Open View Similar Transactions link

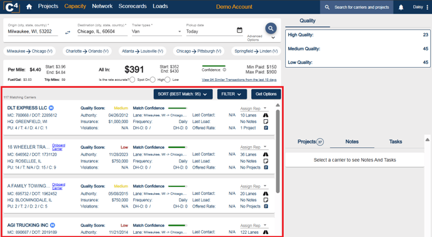[239, 80]
